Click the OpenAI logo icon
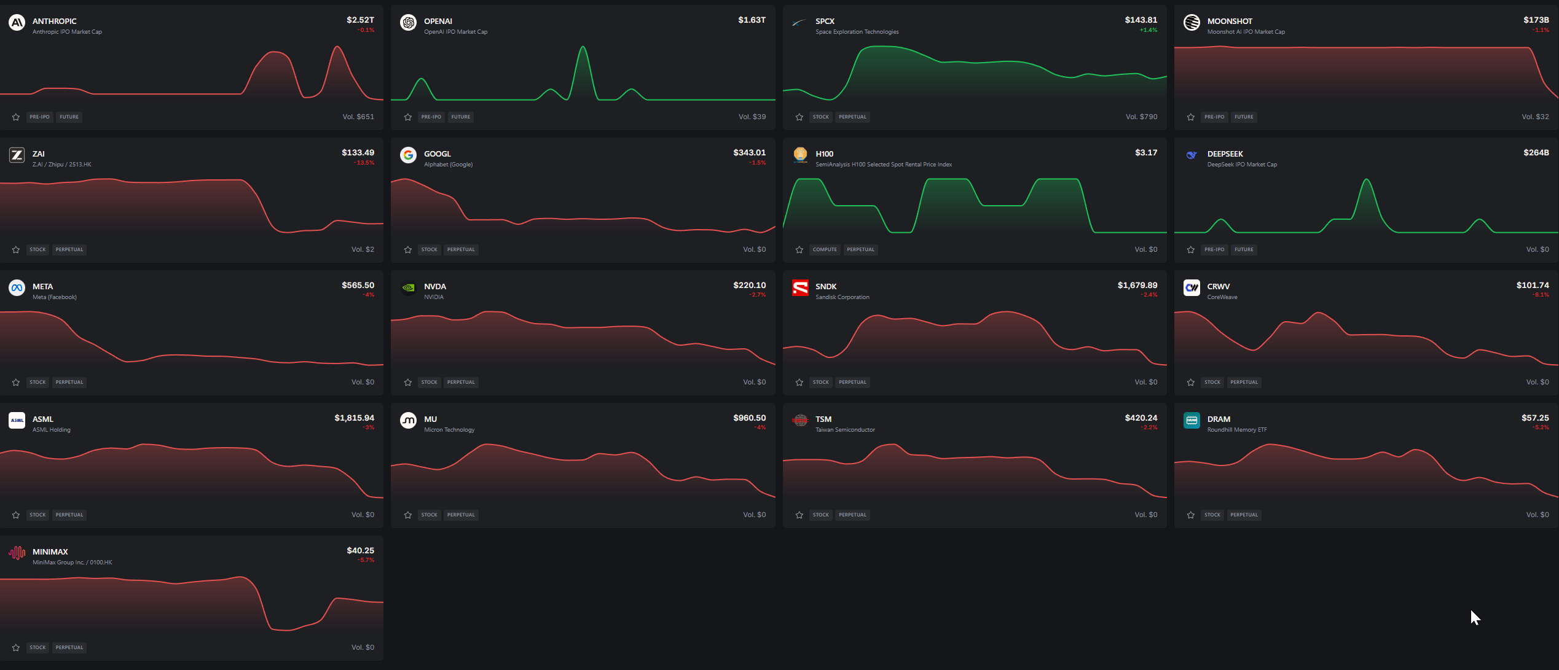The image size is (1559, 670). 408,23
